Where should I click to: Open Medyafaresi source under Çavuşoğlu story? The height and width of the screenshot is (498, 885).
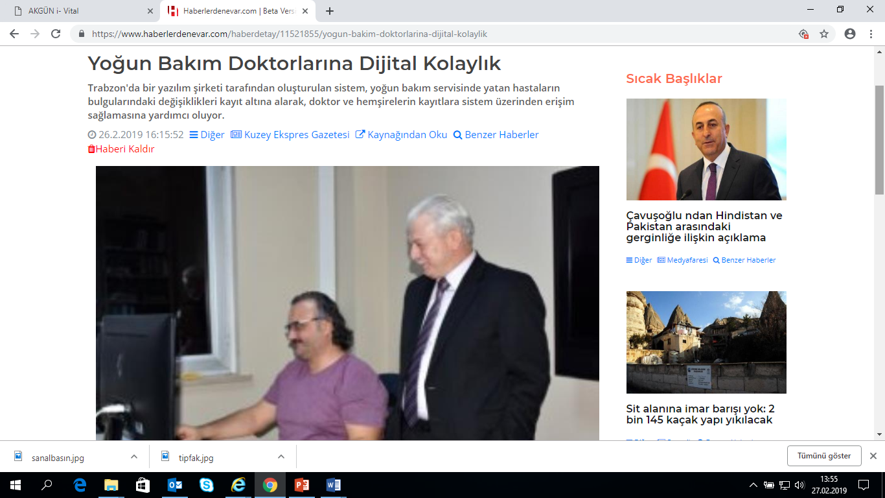point(682,260)
